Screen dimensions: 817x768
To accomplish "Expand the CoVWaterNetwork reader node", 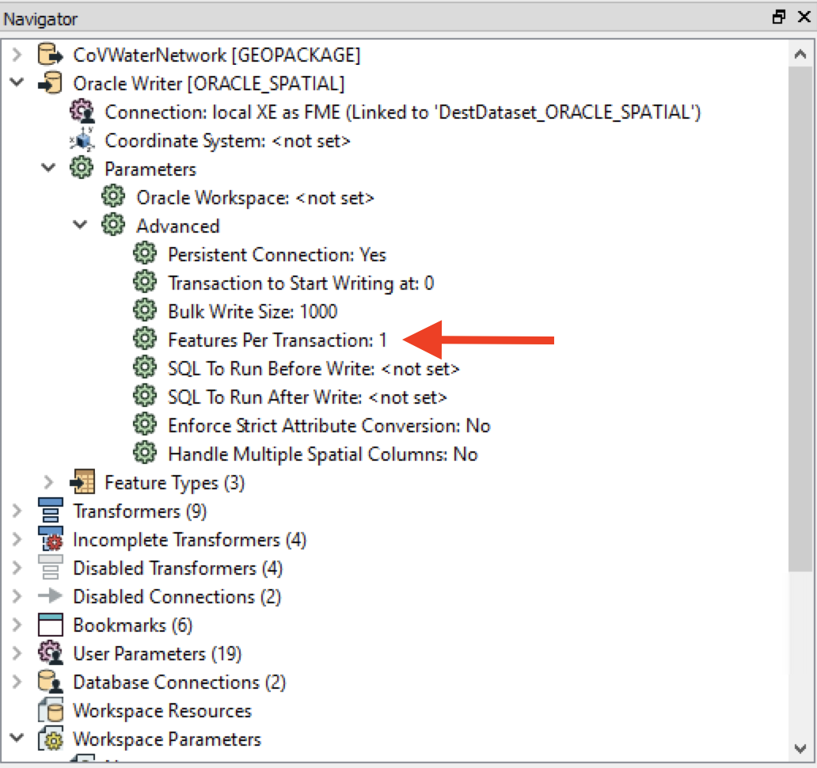I will (x=17, y=54).
